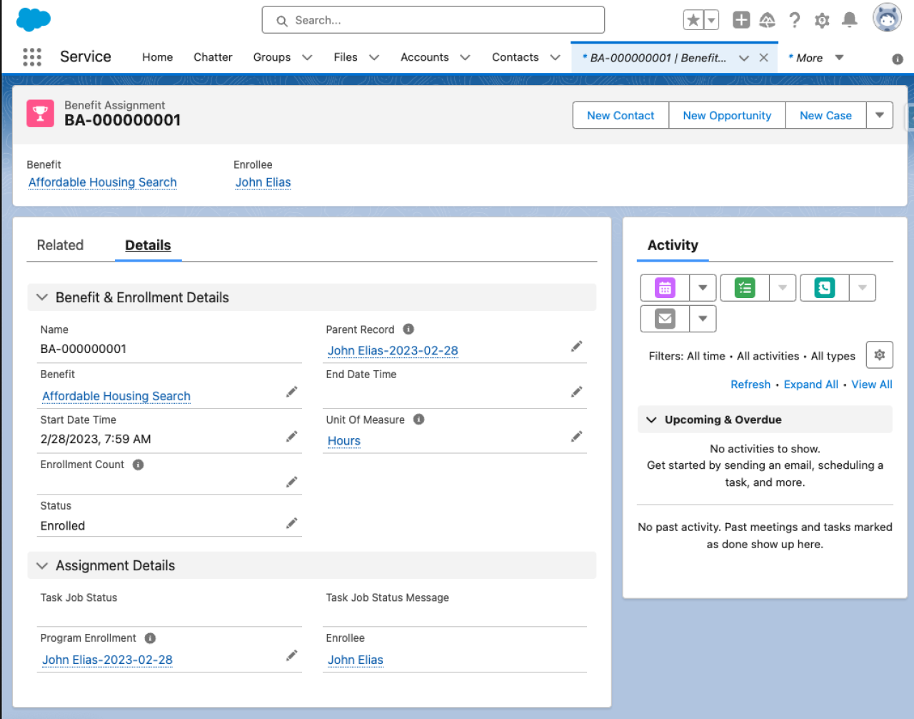Click the user avatar profile image

tap(888, 18)
